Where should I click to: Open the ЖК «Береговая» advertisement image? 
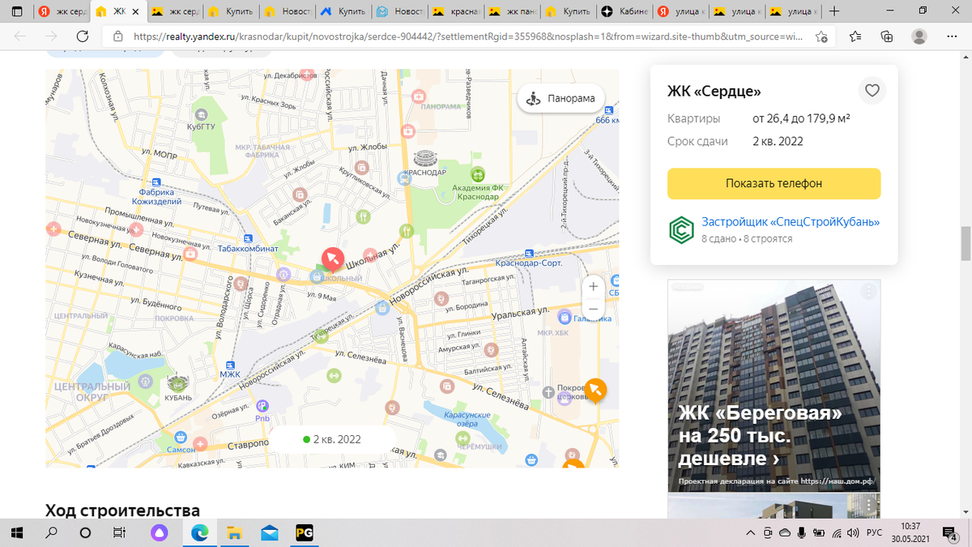click(x=774, y=386)
